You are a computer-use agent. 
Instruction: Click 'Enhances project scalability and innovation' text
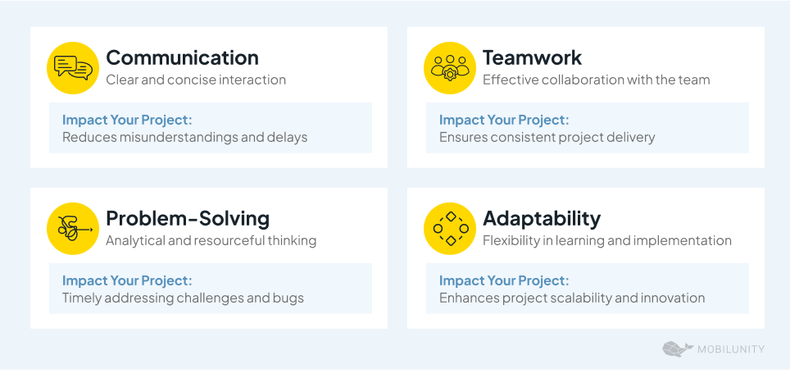point(572,299)
